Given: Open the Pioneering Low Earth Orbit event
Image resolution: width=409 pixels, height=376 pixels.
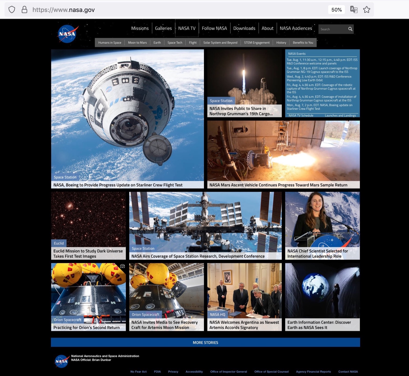Looking at the screenshot, I should click(319, 78).
